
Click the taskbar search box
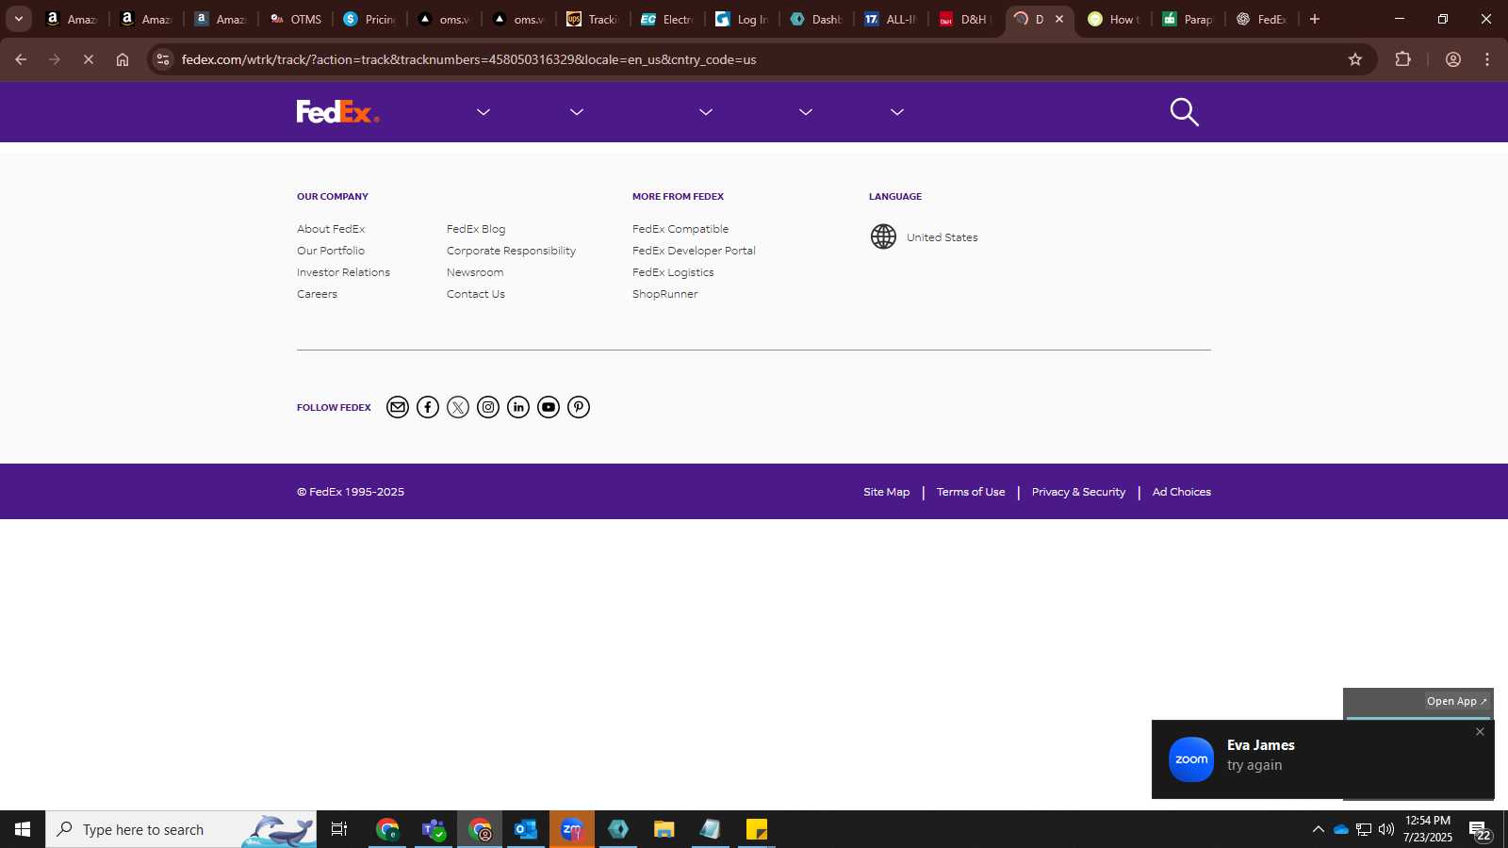[x=181, y=829]
